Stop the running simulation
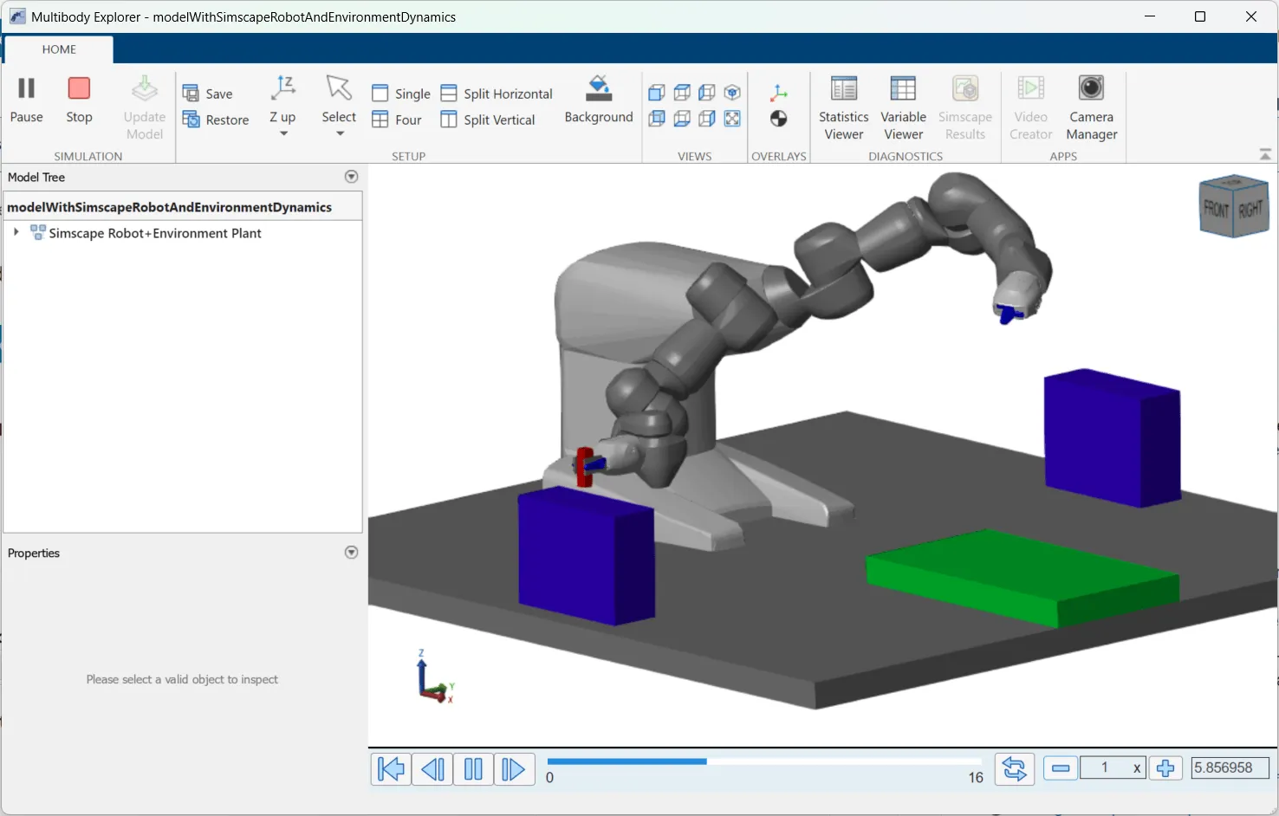Viewport: 1279px width, 816px height. (79, 102)
